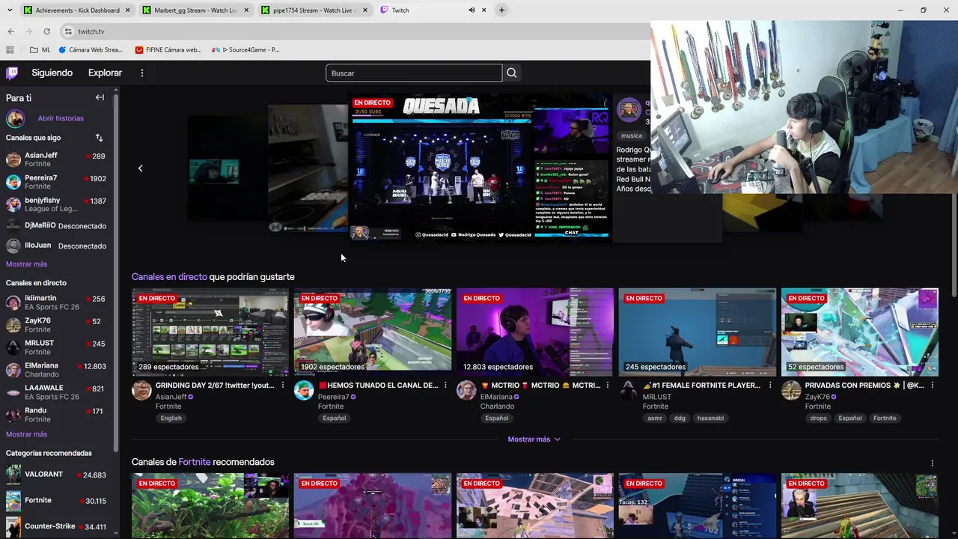Open the browser apps grid icon
This screenshot has width=958, height=539.
[x=10, y=50]
